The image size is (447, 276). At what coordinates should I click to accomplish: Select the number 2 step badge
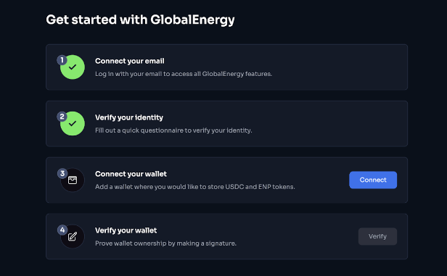coord(62,117)
